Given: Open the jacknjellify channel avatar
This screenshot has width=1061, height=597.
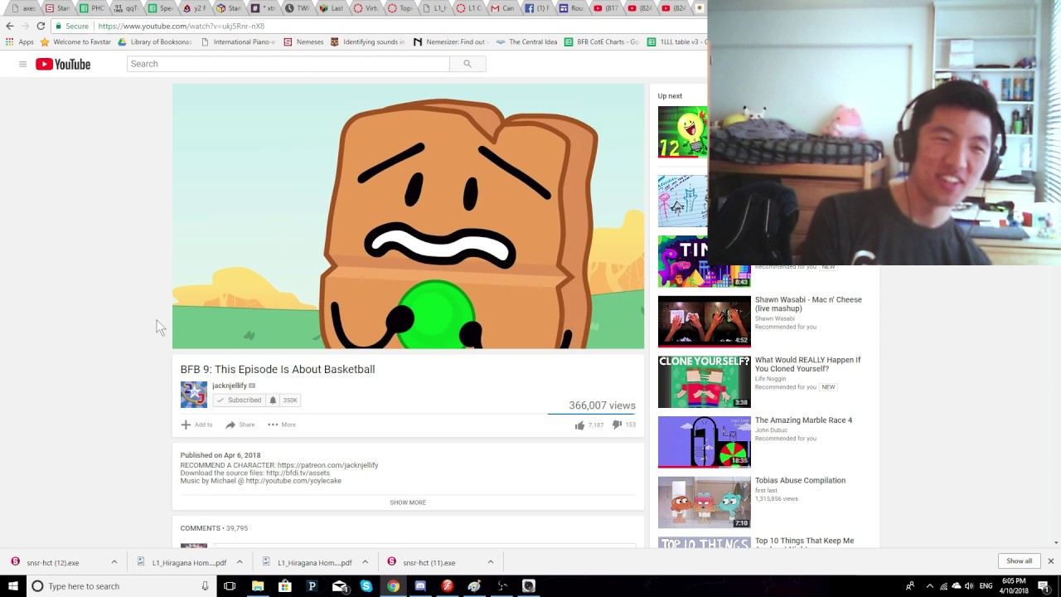Looking at the screenshot, I should coord(194,395).
